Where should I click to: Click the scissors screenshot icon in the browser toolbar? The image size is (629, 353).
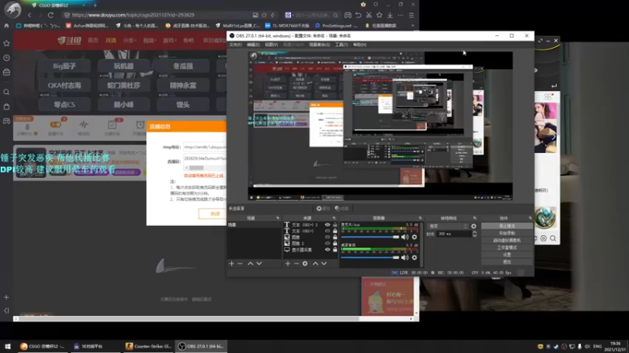coord(369,15)
